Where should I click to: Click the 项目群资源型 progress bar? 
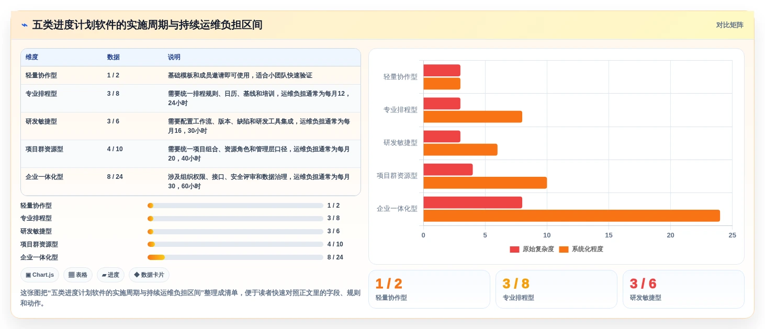point(235,244)
